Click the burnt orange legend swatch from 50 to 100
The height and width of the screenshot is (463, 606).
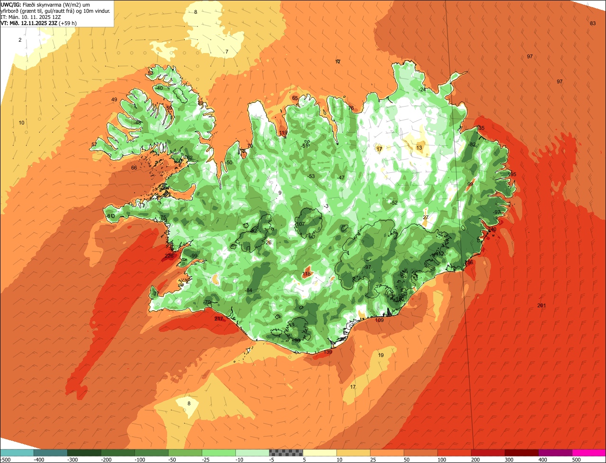(x=421, y=453)
